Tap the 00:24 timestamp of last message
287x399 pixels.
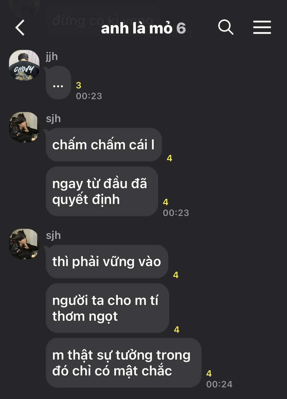[x=219, y=384]
